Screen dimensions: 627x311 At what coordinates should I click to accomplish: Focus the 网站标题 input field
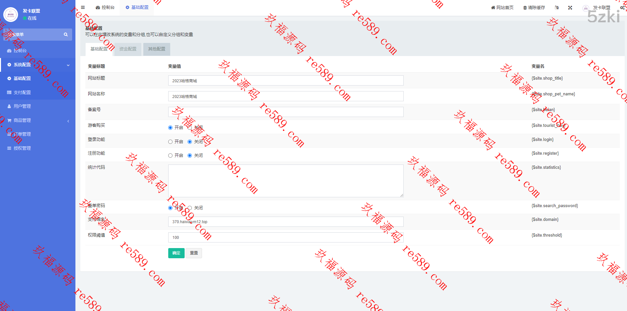click(x=286, y=81)
